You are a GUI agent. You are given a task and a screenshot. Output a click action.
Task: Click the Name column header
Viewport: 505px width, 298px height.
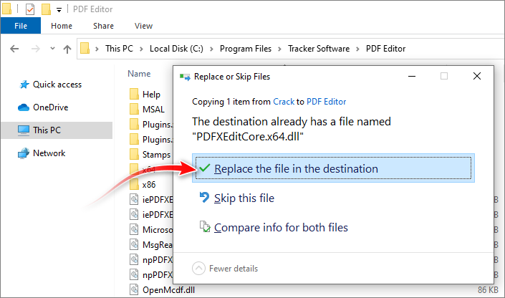139,74
